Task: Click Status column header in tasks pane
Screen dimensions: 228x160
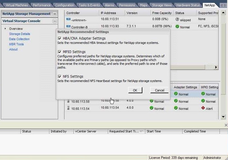Action: point(35,131)
